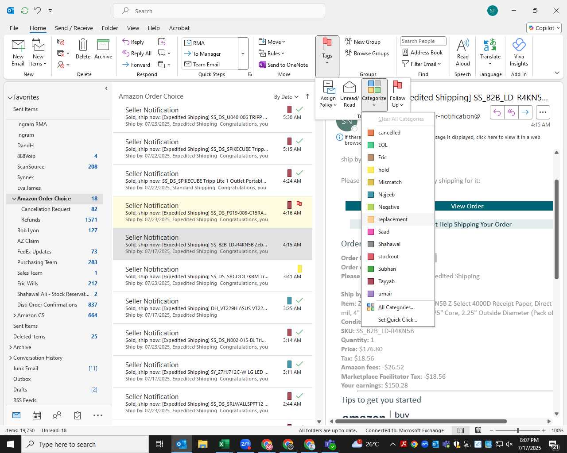Click reply all arrow in reading pane
The height and width of the screenshot is (453, 567).
pos(511,112)
